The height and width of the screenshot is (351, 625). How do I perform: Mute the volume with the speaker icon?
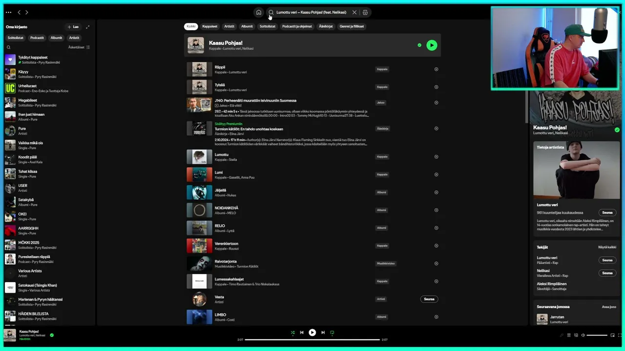583,335
